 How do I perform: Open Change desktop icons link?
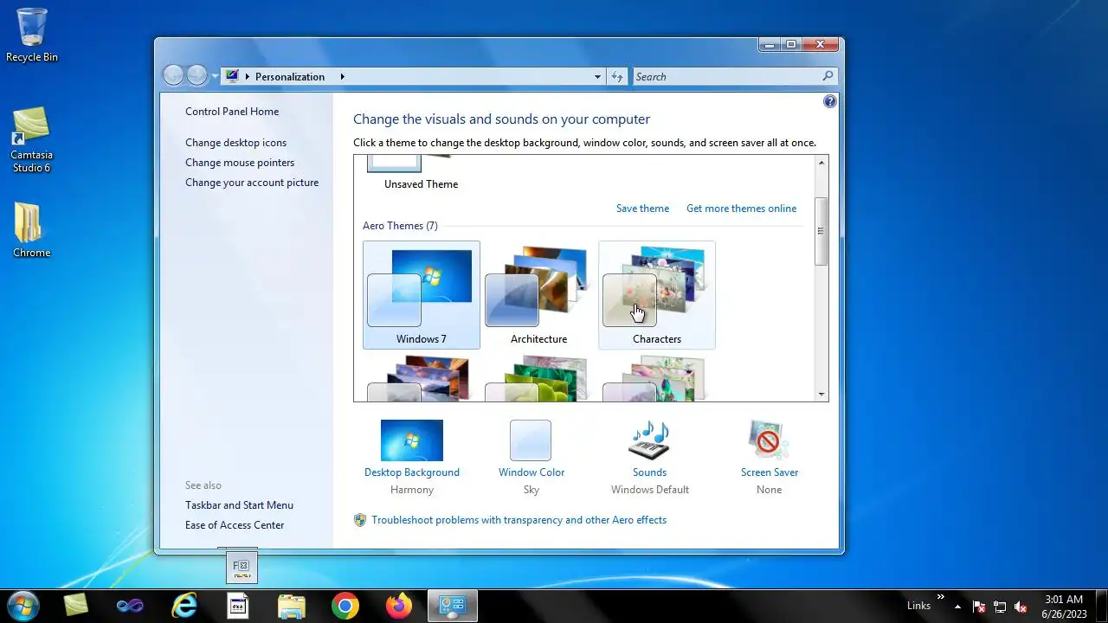click(x=235, y=143)
